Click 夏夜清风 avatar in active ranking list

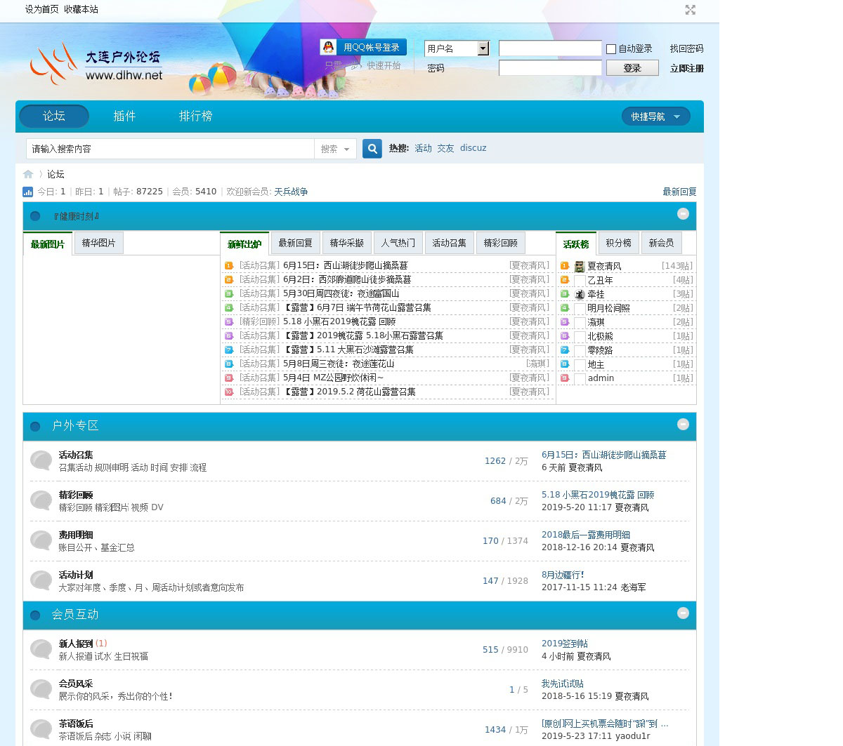(x=580, y=267)
